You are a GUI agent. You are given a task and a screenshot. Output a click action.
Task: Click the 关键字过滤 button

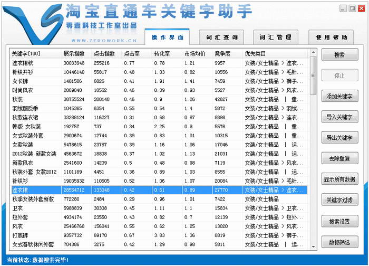coord(340,200)
